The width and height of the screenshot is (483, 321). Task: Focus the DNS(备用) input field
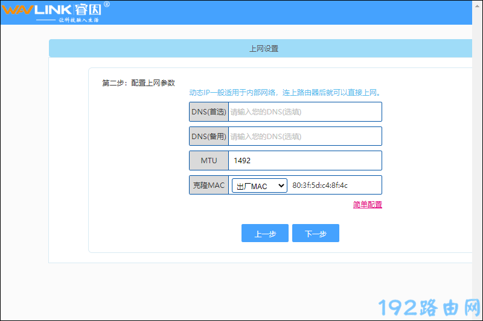[x=304, y=137]
